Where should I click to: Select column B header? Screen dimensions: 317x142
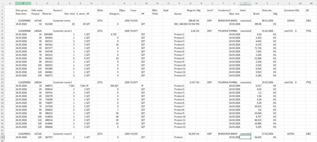tap(23, 3)
